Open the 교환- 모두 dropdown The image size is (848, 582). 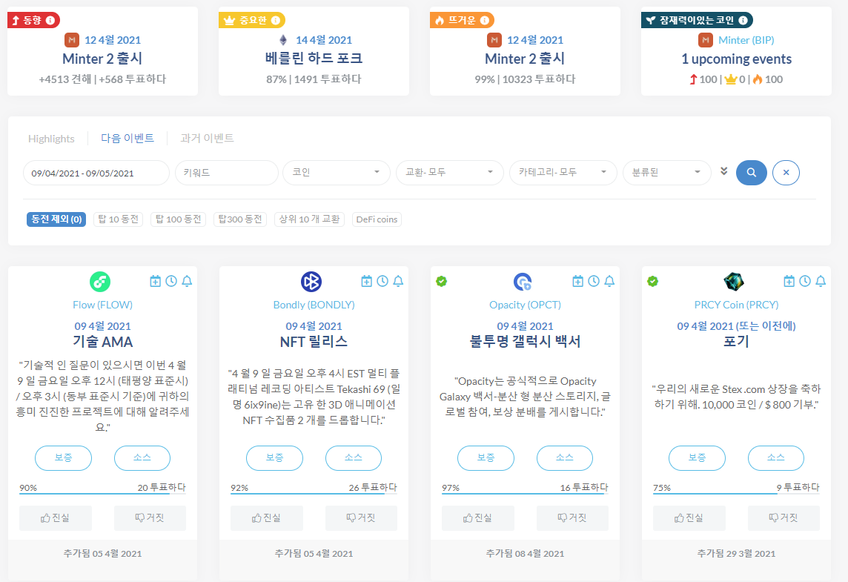(449, 173)
